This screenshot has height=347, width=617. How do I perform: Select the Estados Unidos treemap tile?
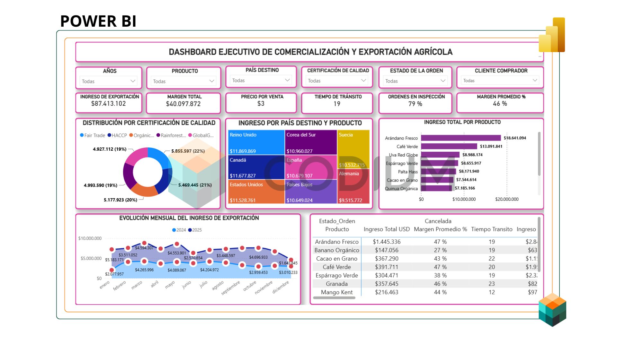tap(256, 191)
